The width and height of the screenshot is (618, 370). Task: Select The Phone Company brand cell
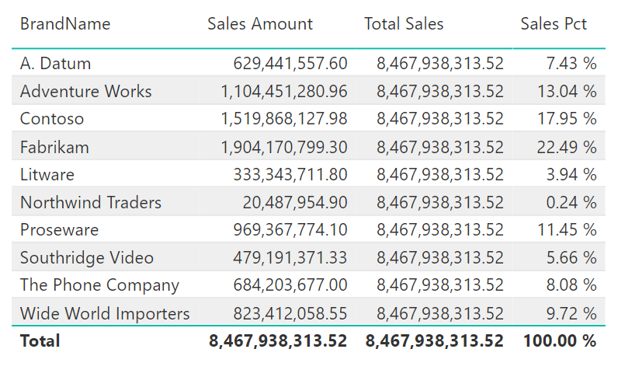pyautogui.click(x=99, y=285)
